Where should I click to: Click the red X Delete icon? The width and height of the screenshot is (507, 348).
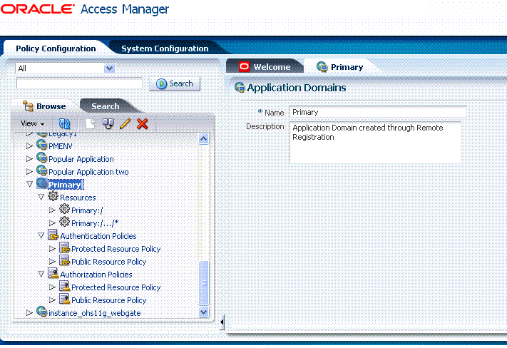coord(143,123)
